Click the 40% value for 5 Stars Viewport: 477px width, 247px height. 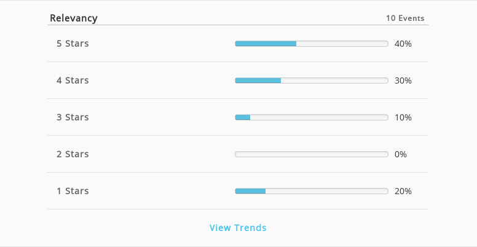(403, 44)
